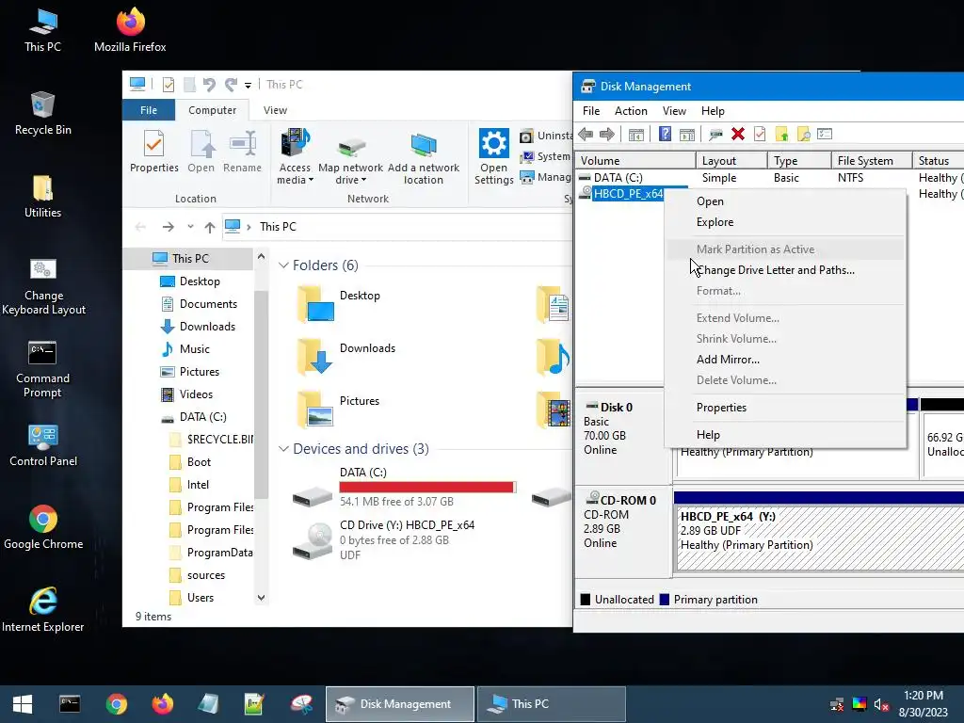Choose Explore in context menu
Image resolution: width=964 pixels, height=723 pixels.
pyautogui.click(x=785, y=222)
